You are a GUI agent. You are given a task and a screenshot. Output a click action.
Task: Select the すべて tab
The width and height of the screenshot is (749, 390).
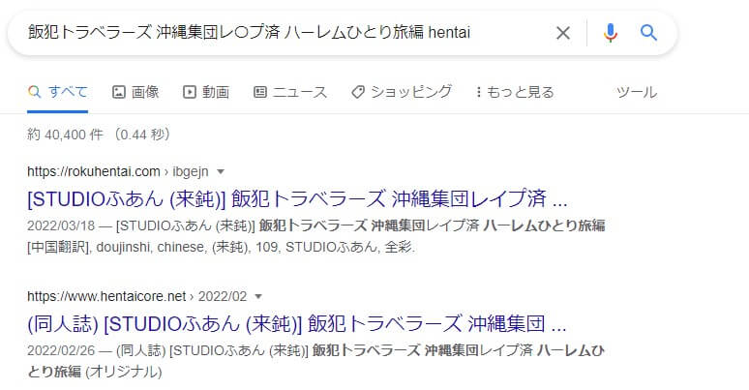click(x=58, y=92)
